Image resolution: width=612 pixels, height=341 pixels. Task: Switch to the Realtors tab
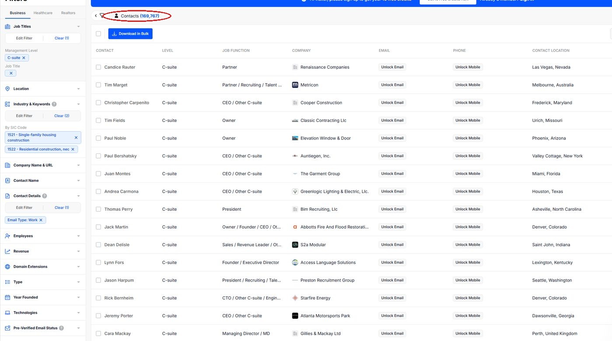click(x=68, y=13)
